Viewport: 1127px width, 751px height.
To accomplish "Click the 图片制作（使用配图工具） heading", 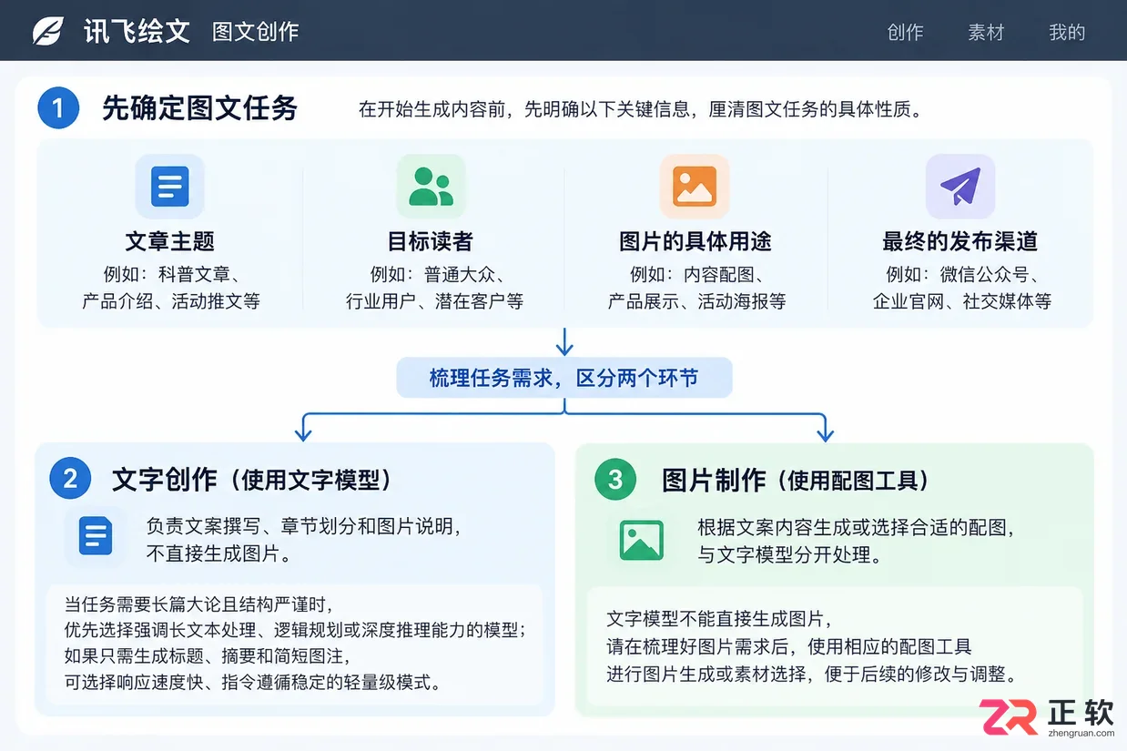I will (x=796, y=481).
